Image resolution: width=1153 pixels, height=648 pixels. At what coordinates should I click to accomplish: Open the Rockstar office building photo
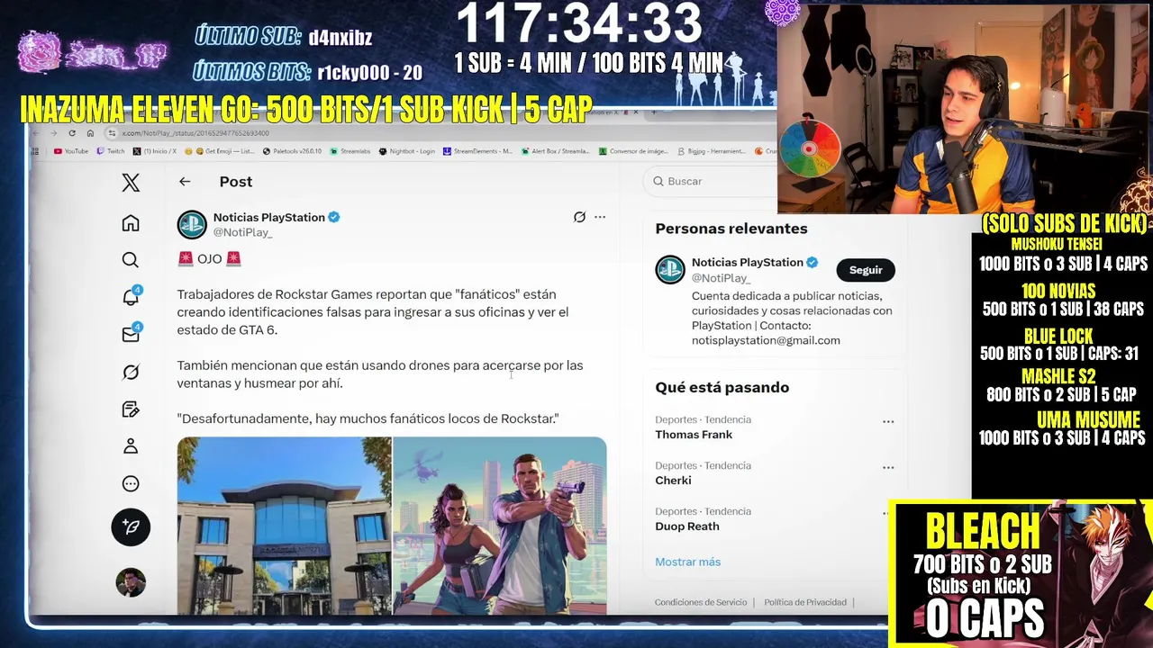point(284,526)
